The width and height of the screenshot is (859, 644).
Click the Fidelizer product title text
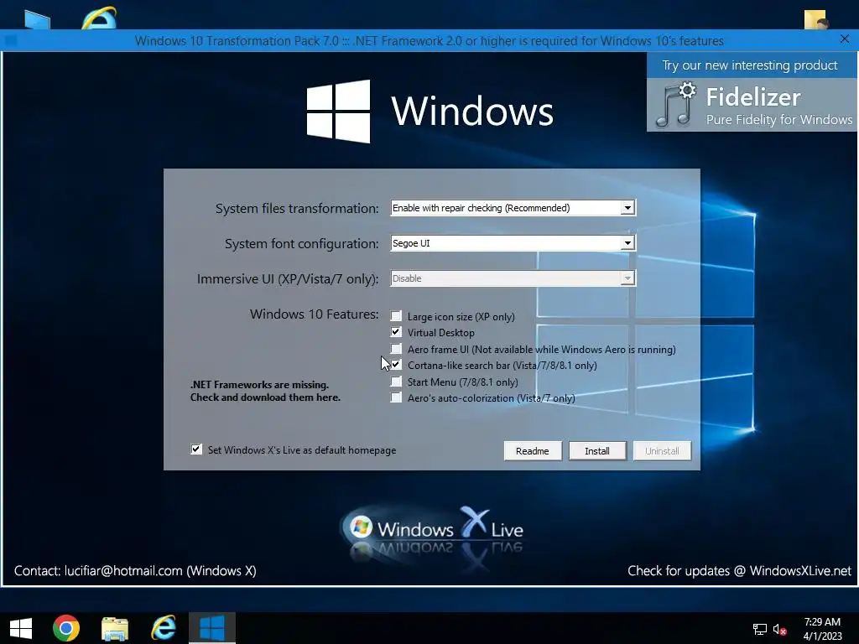[753, 97]
